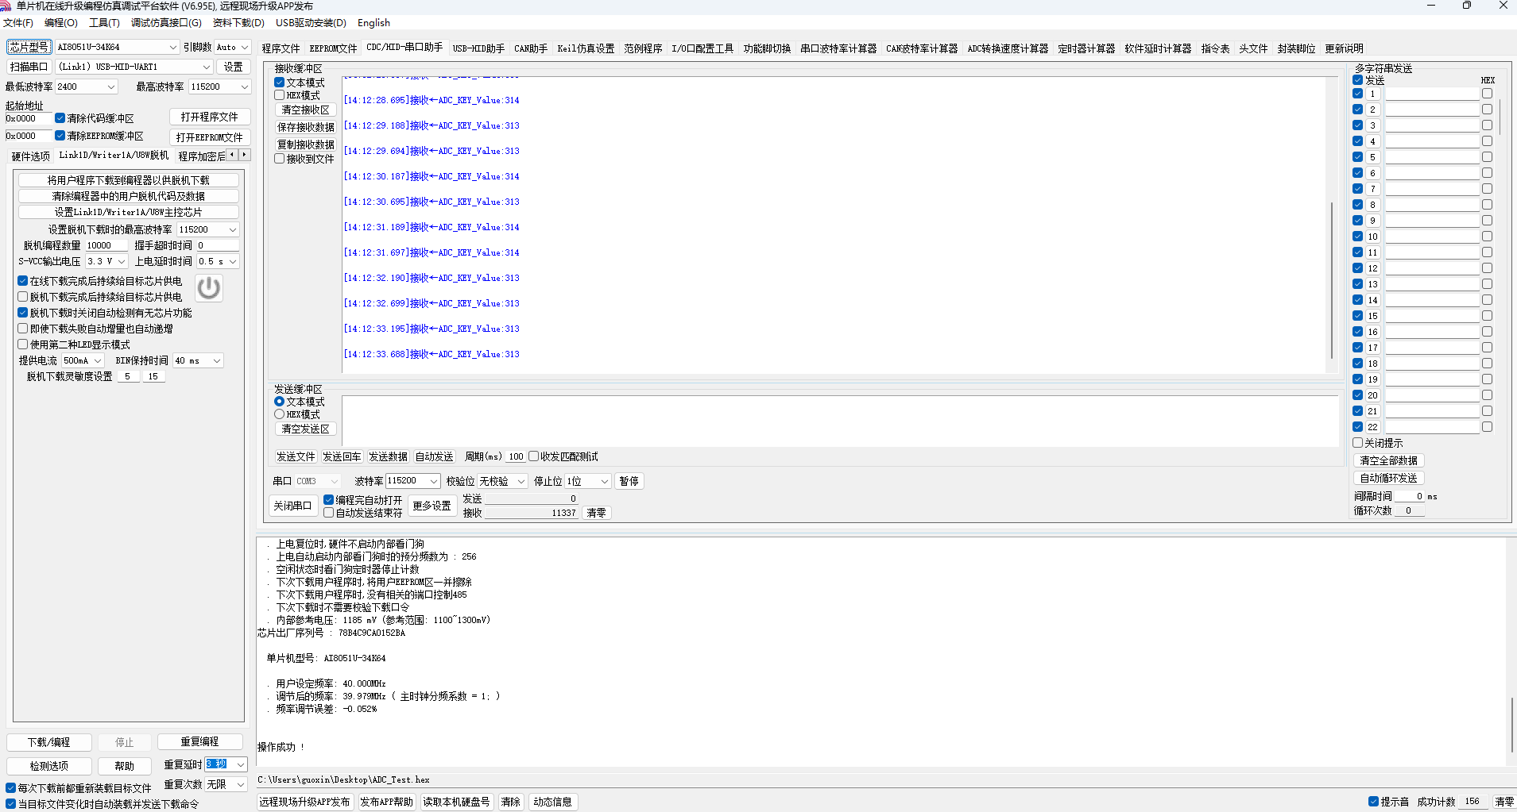Click 芯片出厂序列号 line in log
Viewport: 1517px width, 812px height.
point(331,633)
